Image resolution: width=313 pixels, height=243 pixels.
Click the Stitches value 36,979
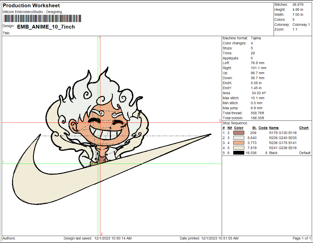pyautogui.click(x=298, y=5)
